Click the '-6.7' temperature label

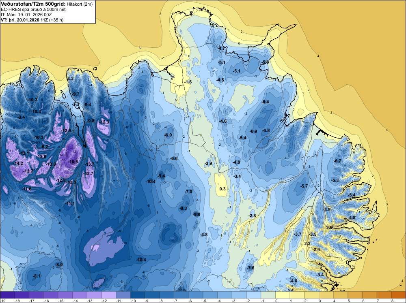coord(337,161)
